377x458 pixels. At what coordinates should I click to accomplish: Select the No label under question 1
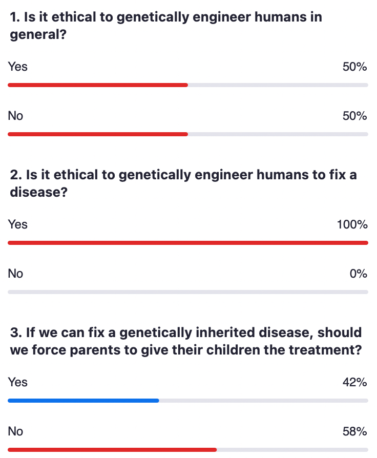(x=15, y=116)
